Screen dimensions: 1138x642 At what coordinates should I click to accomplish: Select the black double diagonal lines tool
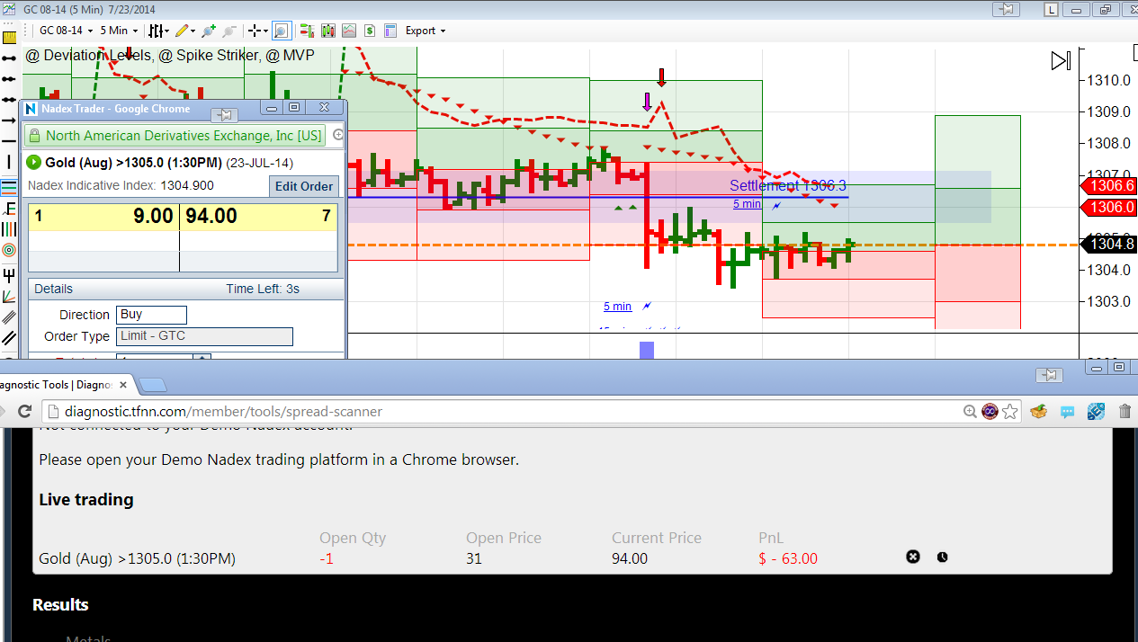pos(9,338)
